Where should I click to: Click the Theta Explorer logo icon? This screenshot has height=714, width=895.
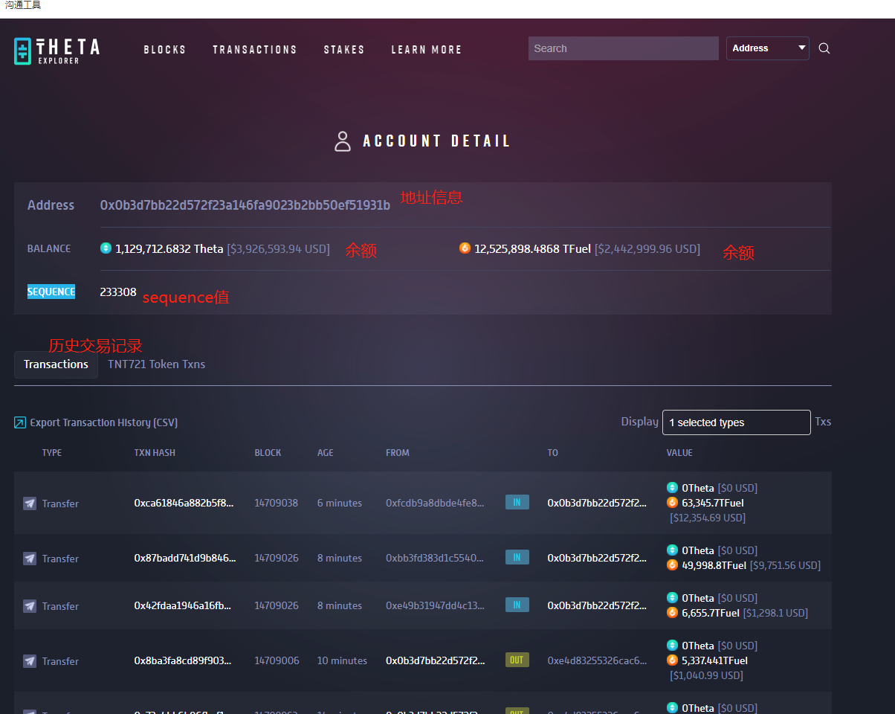(x=24, y=51)
